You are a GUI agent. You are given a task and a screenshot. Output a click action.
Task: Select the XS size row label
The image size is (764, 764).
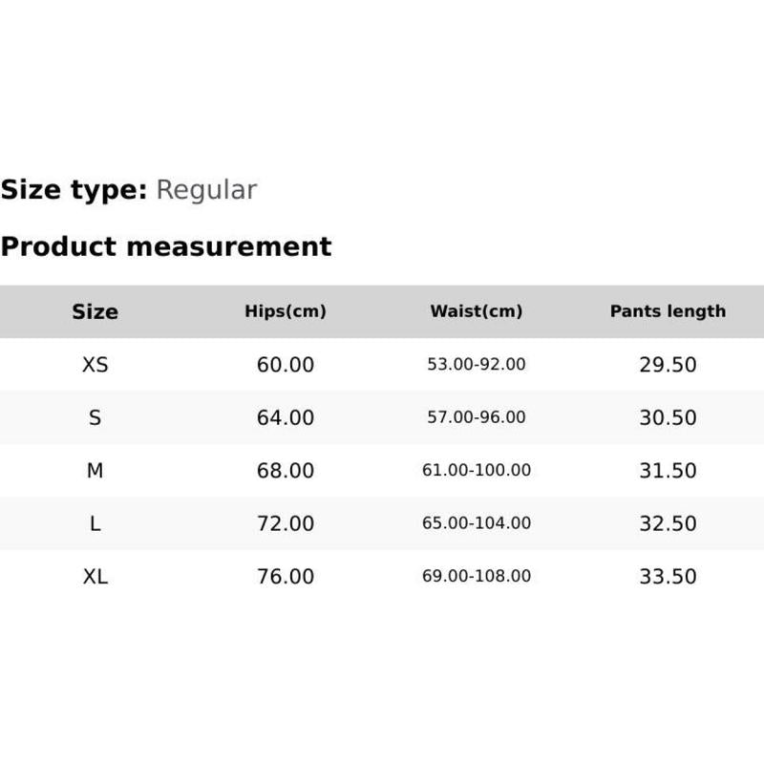tap(95, 365)
